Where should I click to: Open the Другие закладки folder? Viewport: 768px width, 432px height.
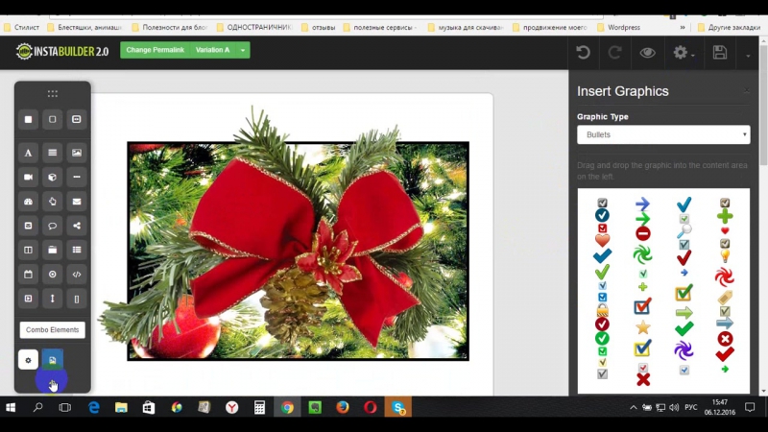(x=729, y=28)
